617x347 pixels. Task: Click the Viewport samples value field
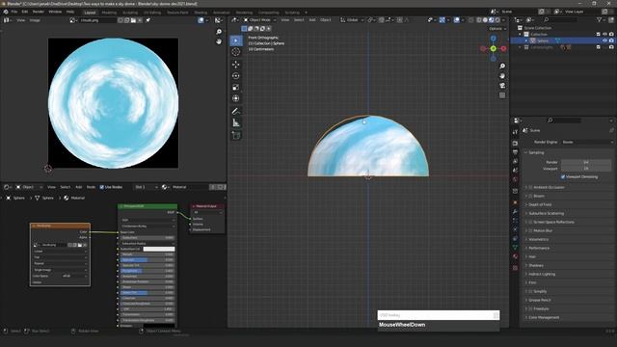point(586,169)
